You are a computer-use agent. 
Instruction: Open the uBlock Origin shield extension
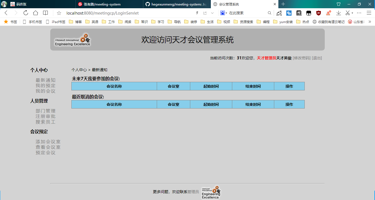pyautogui.click(x=318, y=13)
